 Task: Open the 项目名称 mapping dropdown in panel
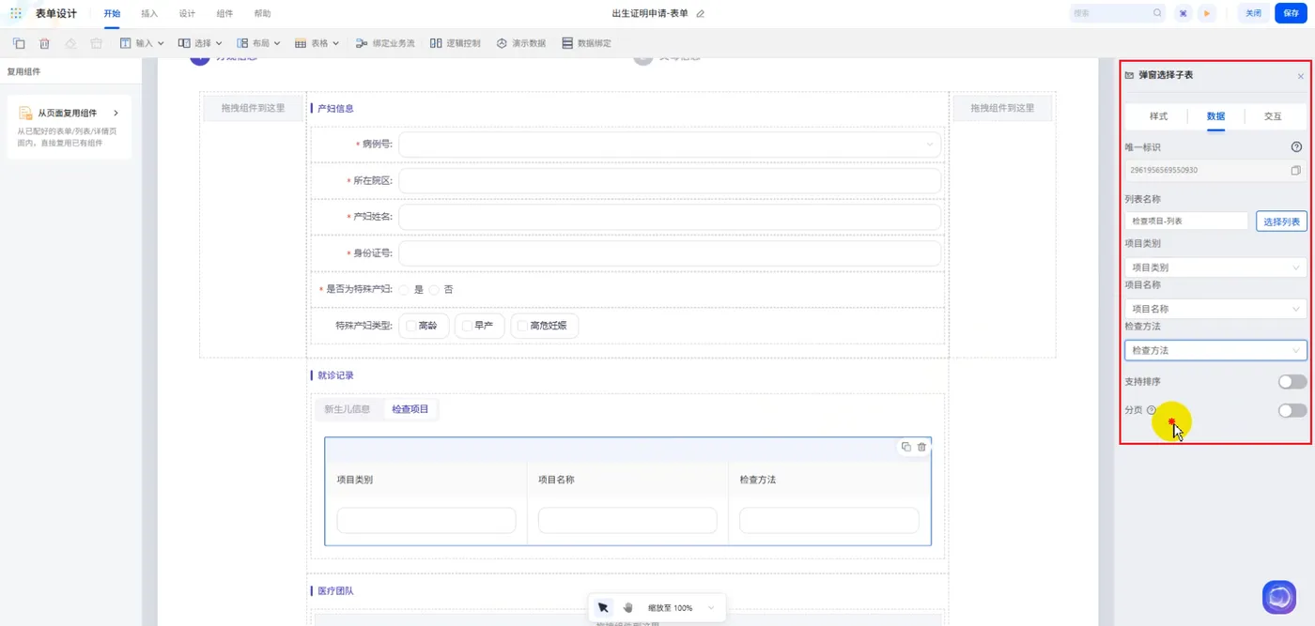coord(1215,309)
